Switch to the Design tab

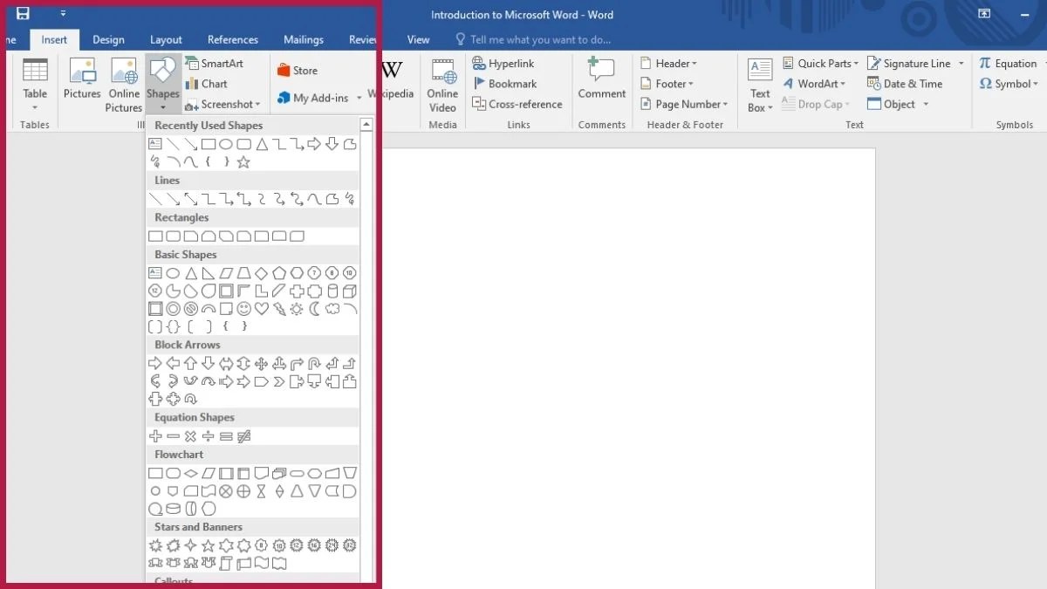point(108,39)
